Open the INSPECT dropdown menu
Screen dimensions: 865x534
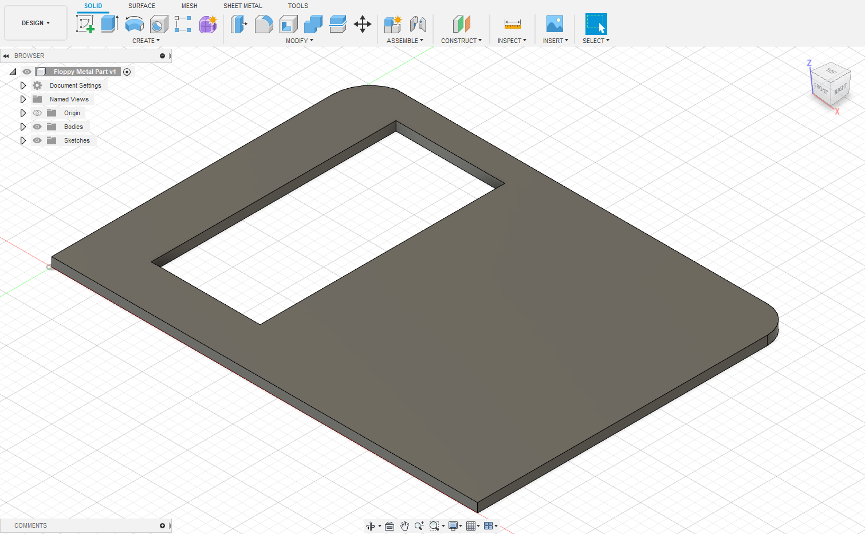(512, 41)
